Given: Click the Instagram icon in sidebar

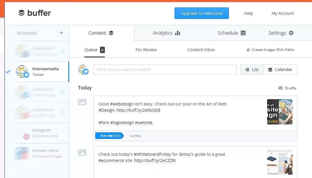Looking at the screenshot, I should tap(27, 136).
